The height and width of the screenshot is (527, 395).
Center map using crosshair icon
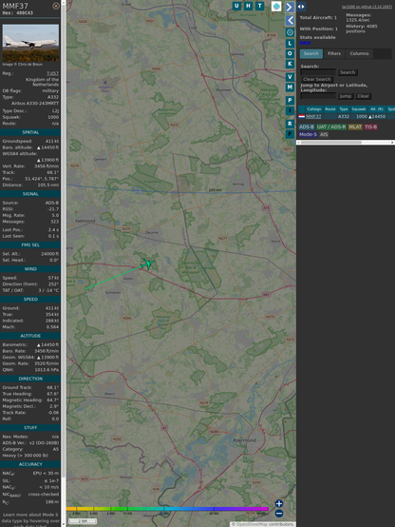click(290, 32)
